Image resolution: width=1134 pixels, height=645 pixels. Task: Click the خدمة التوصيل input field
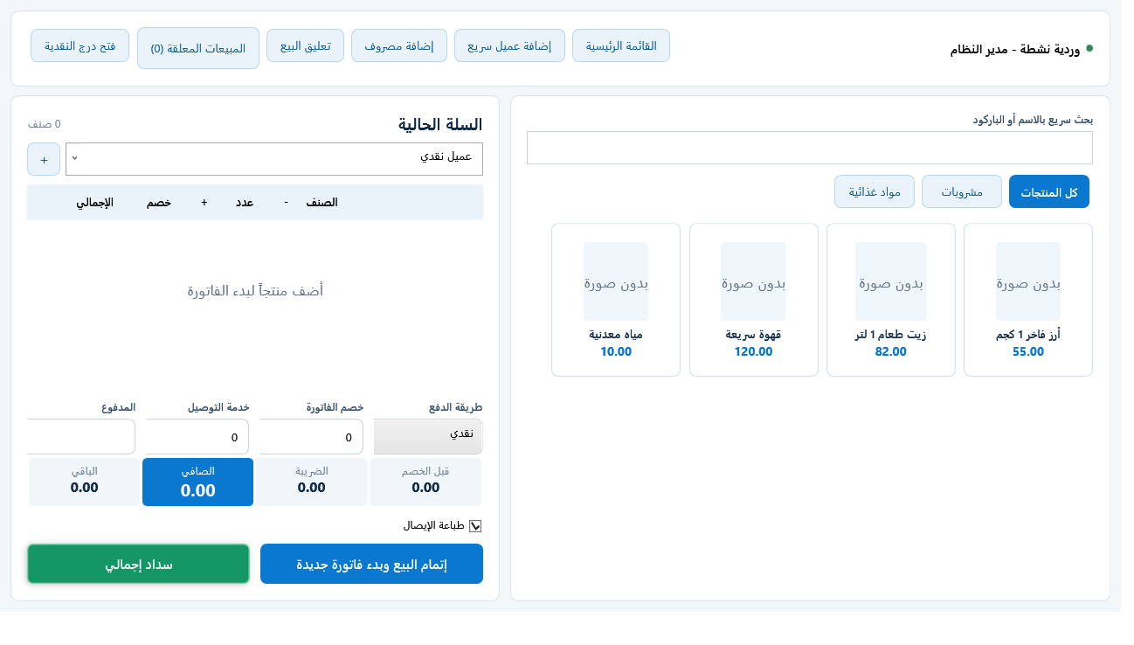pos(197,436)
